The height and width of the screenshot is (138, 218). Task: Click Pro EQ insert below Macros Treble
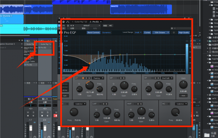(30, 65)
